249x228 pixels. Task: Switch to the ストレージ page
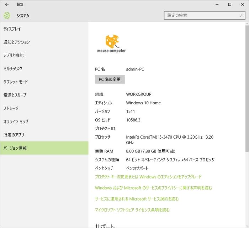coord(11,108)
